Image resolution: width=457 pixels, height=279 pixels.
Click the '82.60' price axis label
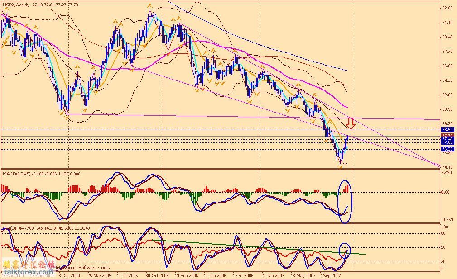(447, 95)
